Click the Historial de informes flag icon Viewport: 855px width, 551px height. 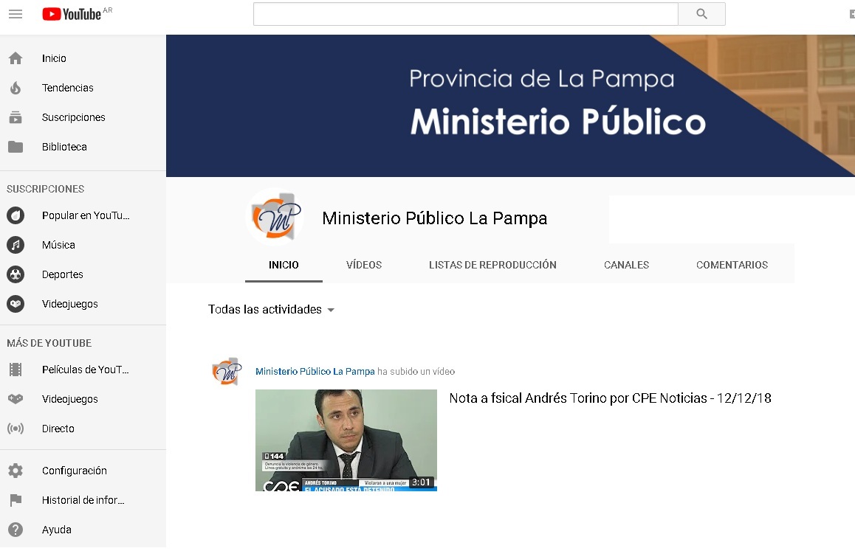coord(16,500)
